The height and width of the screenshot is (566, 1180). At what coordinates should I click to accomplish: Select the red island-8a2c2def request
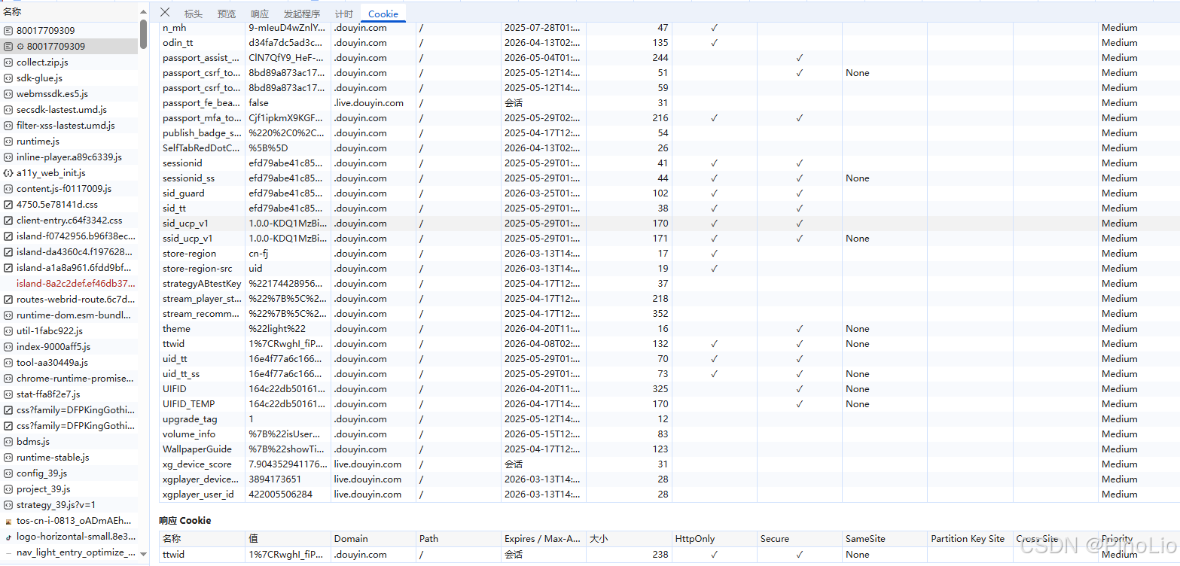point(69,284)
